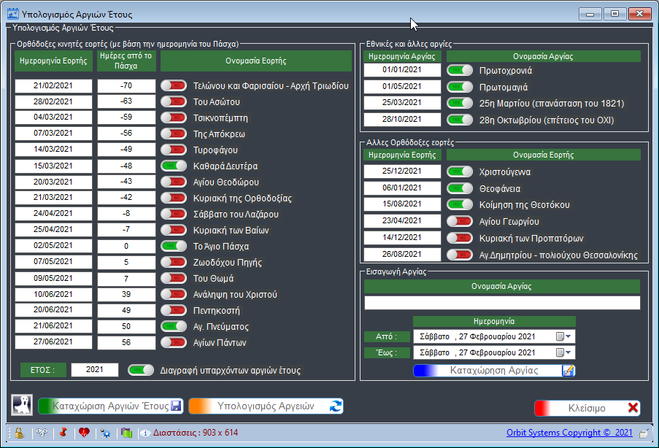659x448 pixels.
Task: Click the Ονομασία Αργίας text input field
Action: 502,303
